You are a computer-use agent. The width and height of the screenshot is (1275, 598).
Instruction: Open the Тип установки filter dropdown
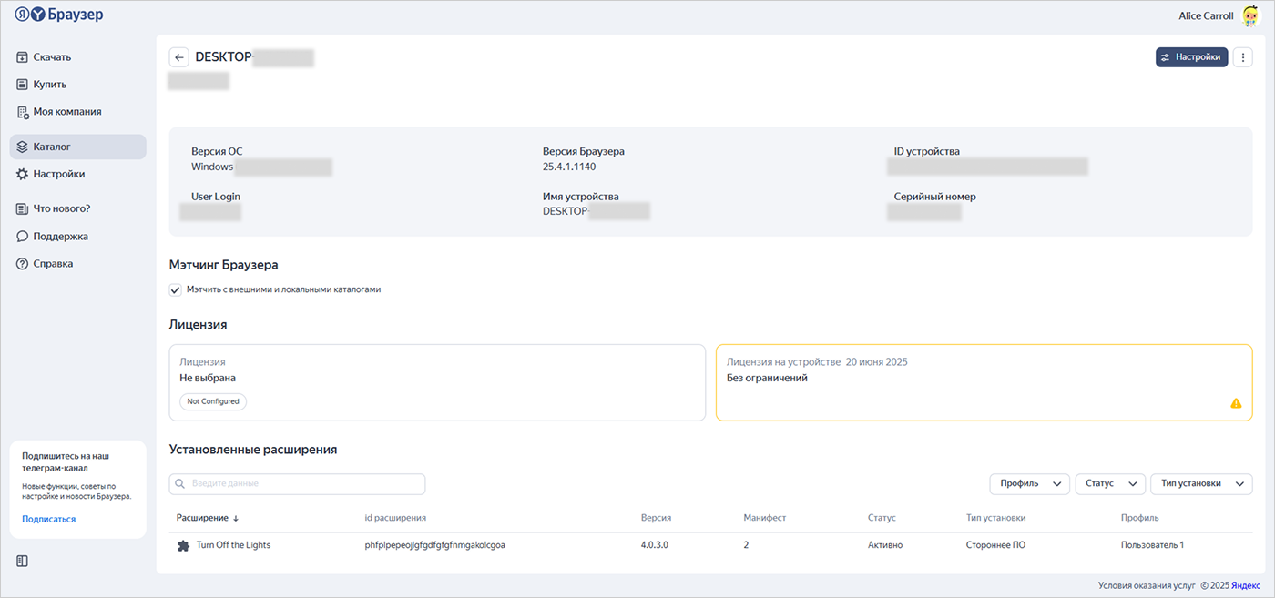[x=1200, y=484]
